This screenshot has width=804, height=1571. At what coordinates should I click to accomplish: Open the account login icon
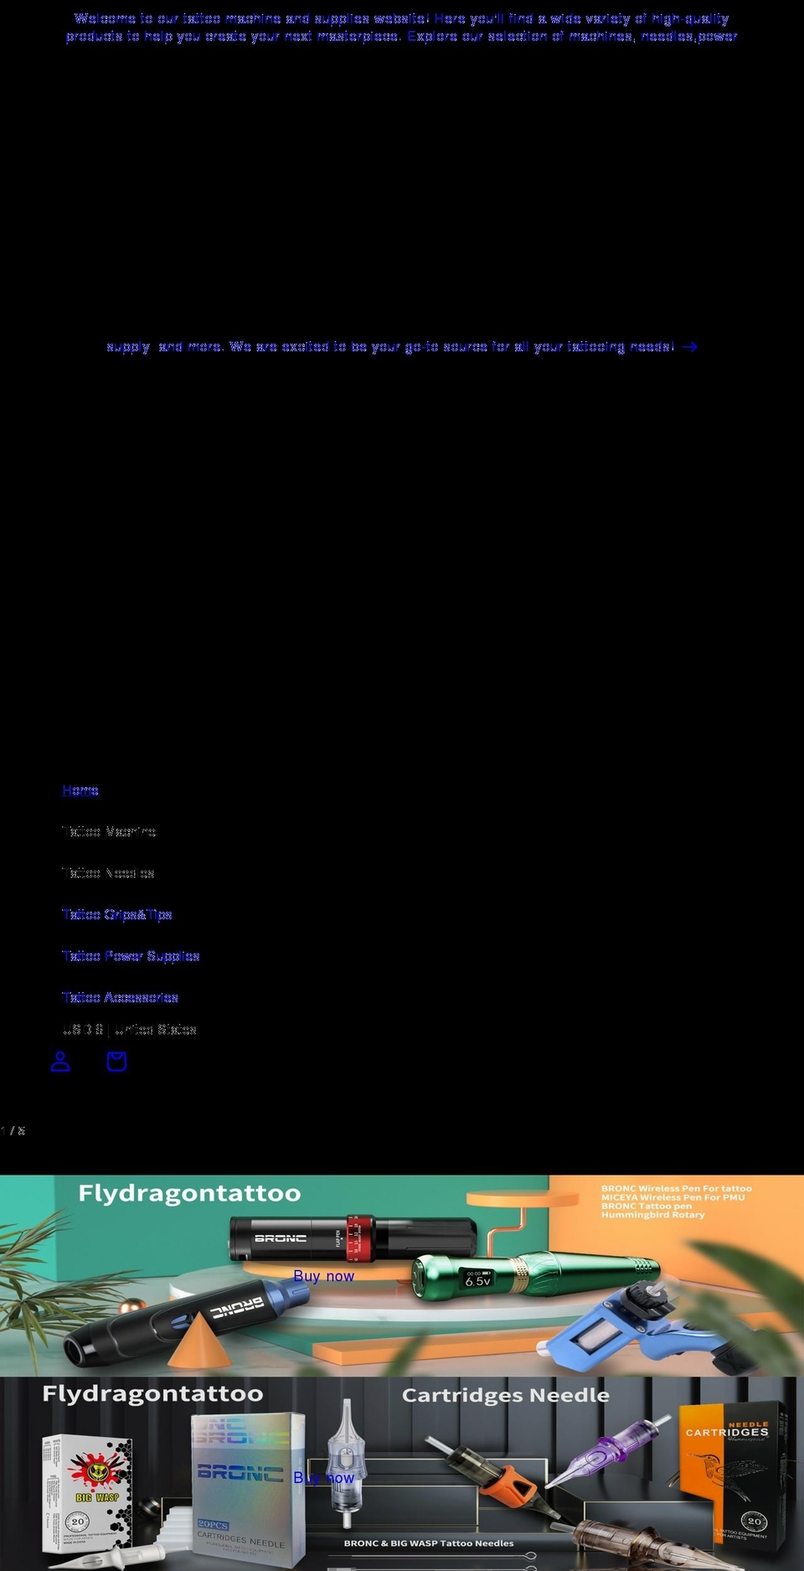point(60,1062)
